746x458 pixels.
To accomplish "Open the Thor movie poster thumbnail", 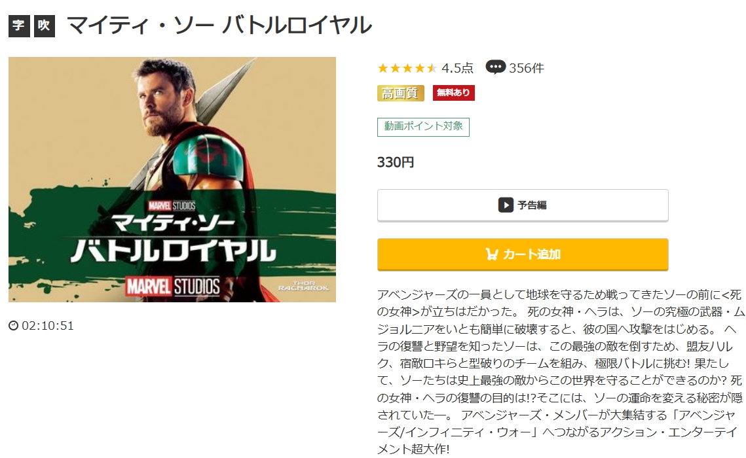I will 172,179.
